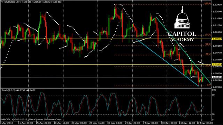
Task: Select the green upper channel trendline
Action: [183, 50]
